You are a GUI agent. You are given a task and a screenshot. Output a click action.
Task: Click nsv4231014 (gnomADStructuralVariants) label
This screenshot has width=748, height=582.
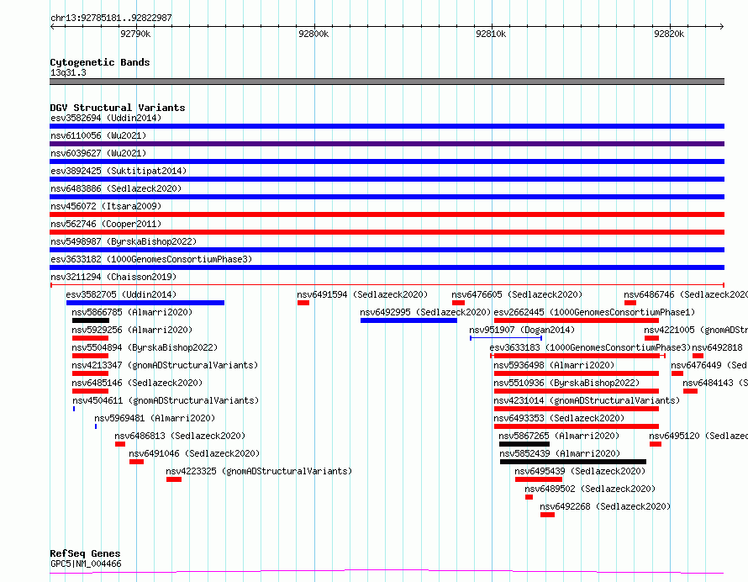pos(587,400)
